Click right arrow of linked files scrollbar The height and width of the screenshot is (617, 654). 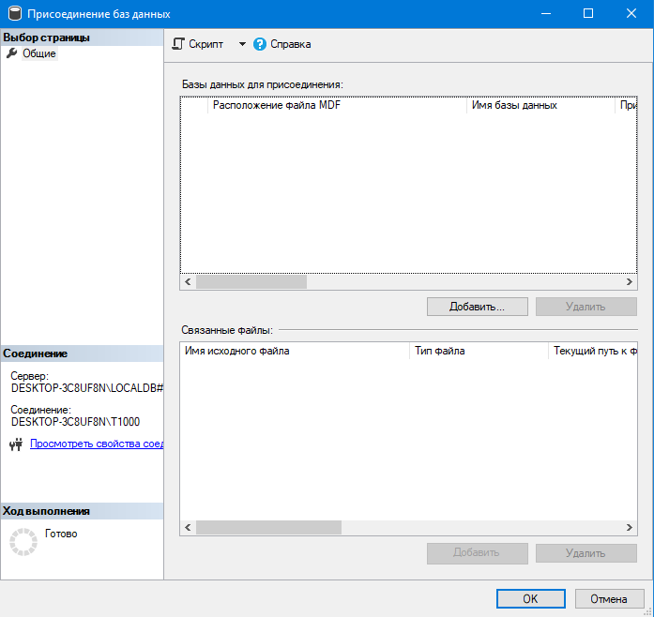(x=631, y=527)
